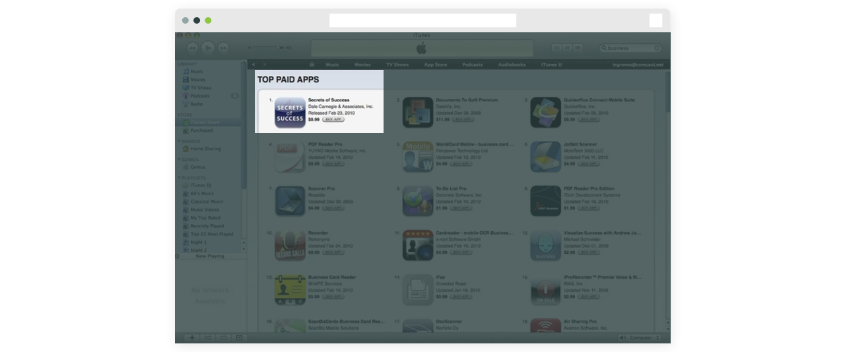Open the iFax app icon
Screen dimensions: 845x352
(418, 289)
